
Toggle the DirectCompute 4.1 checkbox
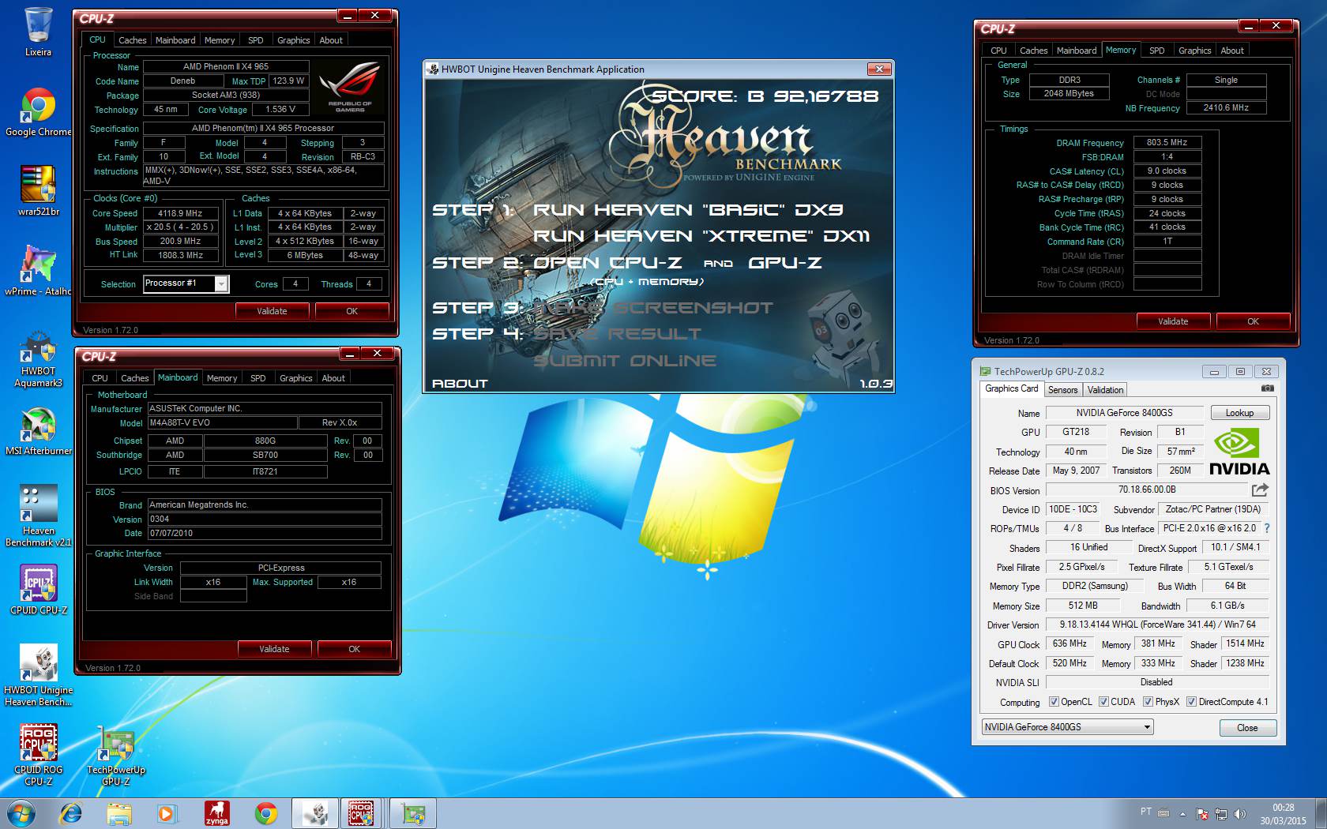click(1191, 702)
